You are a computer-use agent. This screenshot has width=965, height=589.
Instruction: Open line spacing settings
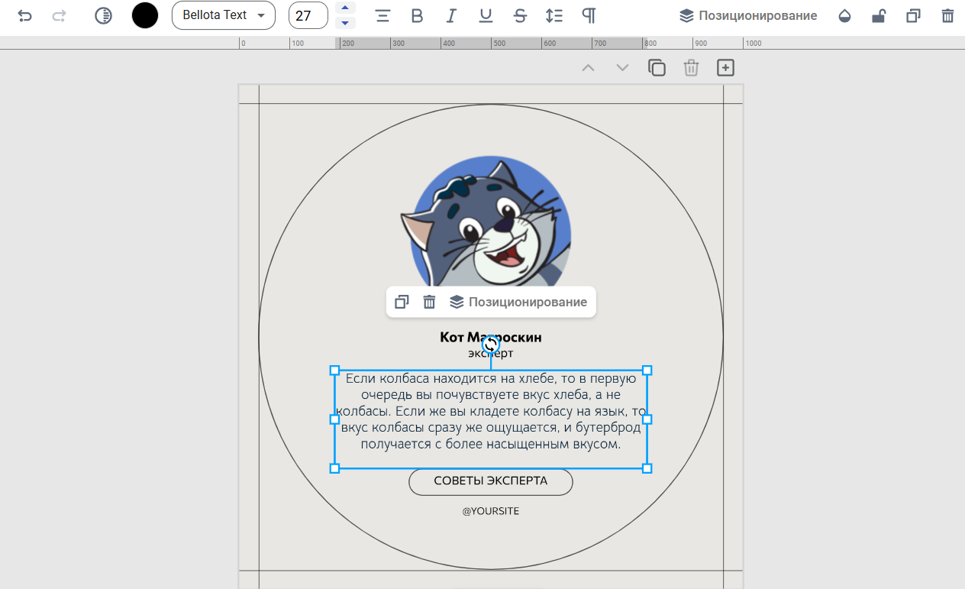554,15
